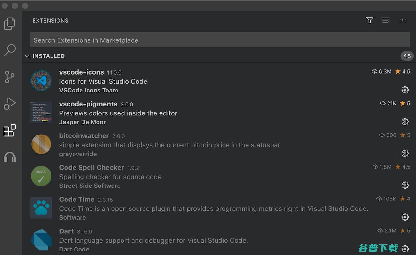The height and width of the screenshot is (255, 416).
Task: Click the vscode-icons extension logo
Action: (x=41, y=81)
